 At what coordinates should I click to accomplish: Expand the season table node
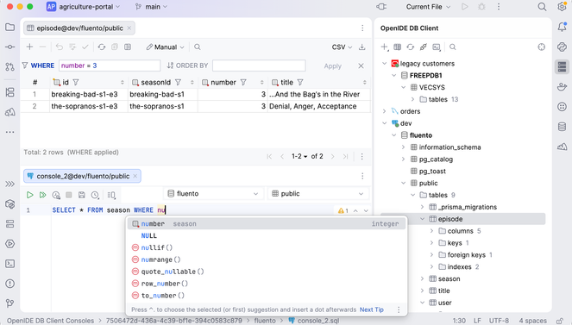tap(422, 278)
